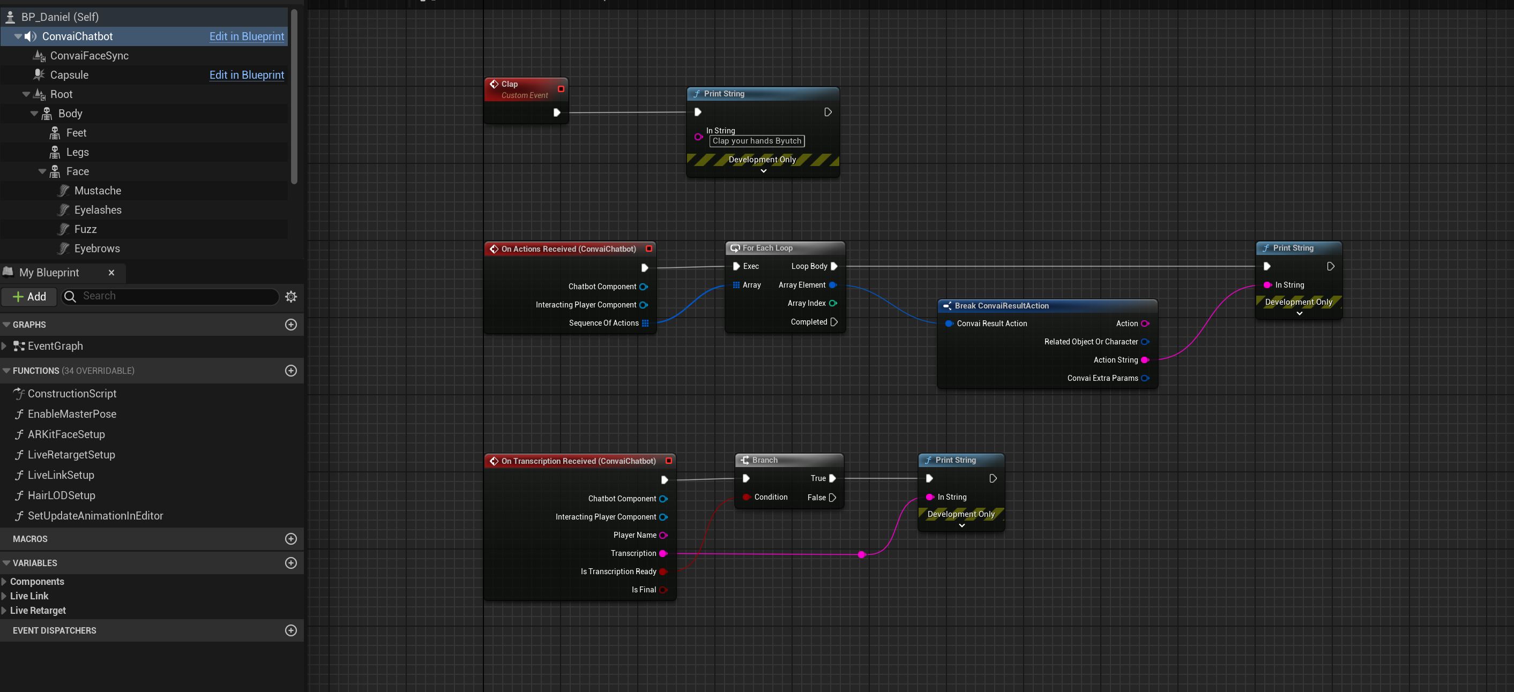Open the LiveLinkSetup function
This screenshot has height=692, width=1514.
point(61,475)
